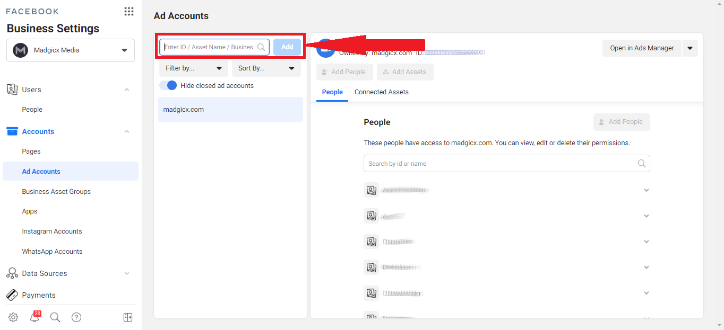Open the help question mark icon
The image size is (724, 330).
coord(76,317)
